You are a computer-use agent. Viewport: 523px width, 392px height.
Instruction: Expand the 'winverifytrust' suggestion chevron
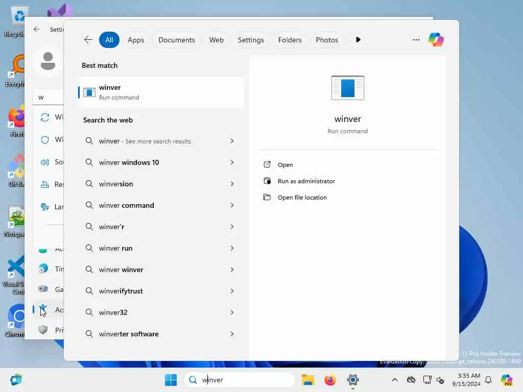[x=232, y=290]
